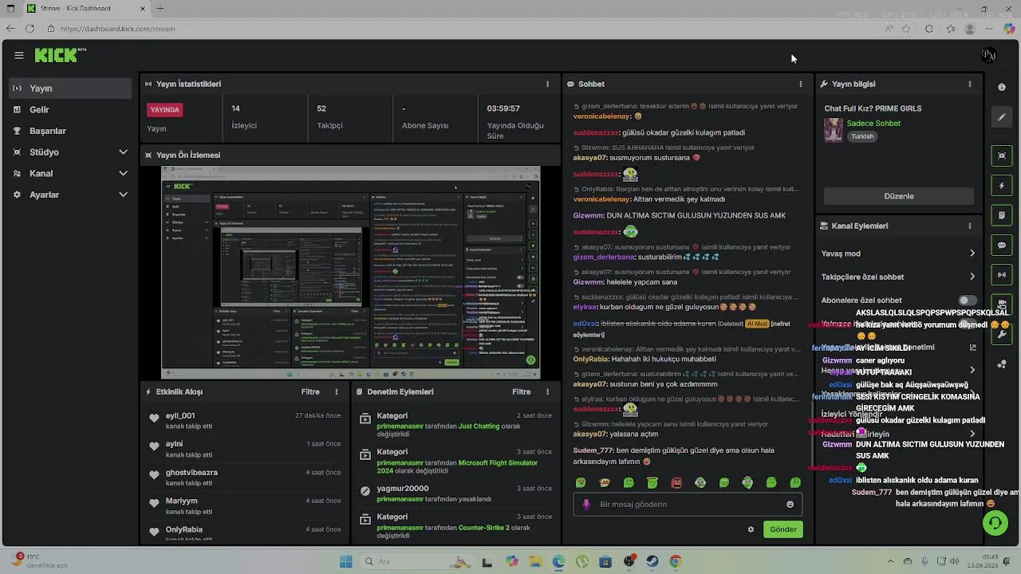Screen dimensions: 1021x574
Task: Click the YAYINDA live badge
Action: tap(165, 109)
